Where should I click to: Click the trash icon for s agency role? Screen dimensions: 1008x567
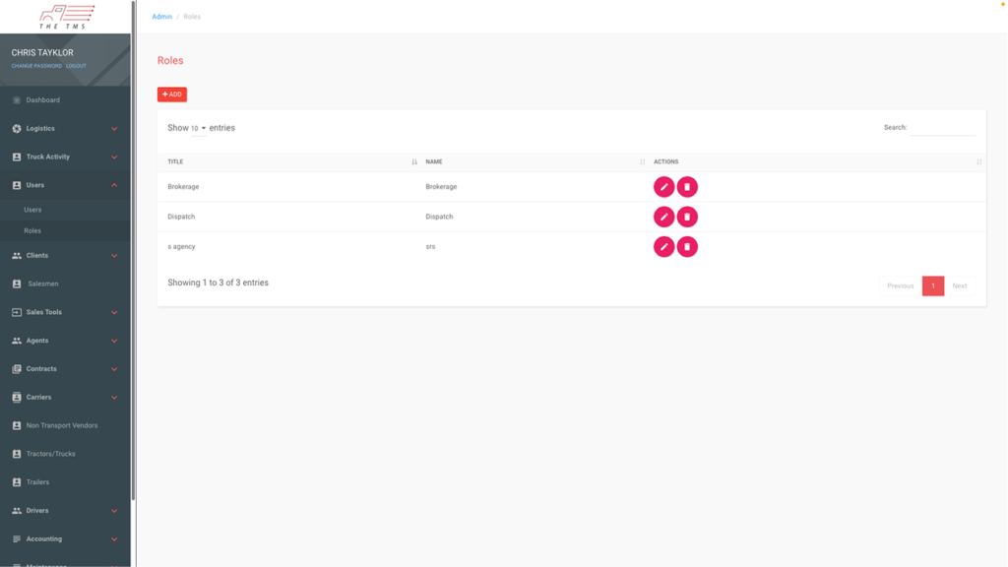687,246
